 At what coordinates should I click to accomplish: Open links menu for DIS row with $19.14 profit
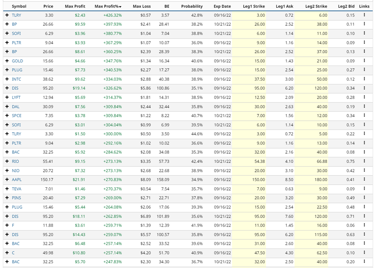click(364, 88)
